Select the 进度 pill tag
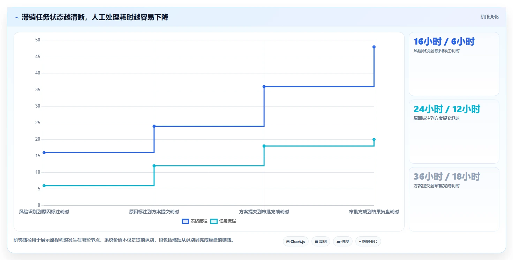Image resolution: width=513 pixels, height=260 pixels. coord(342,242)
